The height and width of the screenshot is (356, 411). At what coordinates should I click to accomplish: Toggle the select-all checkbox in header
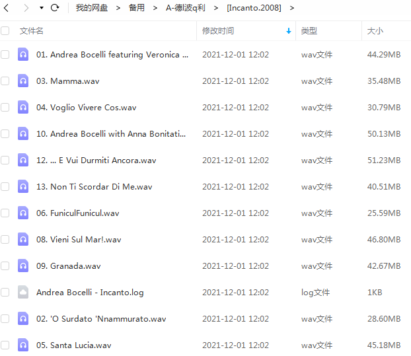click(5, 31)
